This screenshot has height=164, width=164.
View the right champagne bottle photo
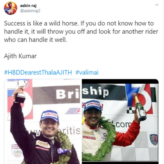[x=120, y=121]
